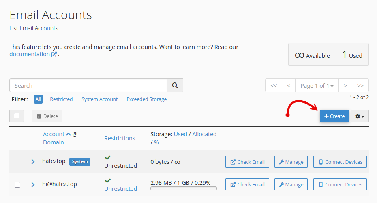Select the Restricted filter
377x203 pixels.
61,99
